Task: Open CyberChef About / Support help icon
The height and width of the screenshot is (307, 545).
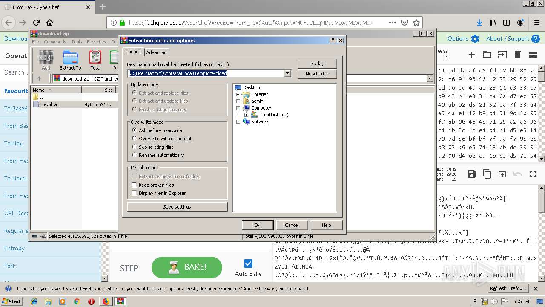Action: click(x=536, y=39)
